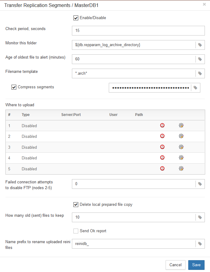Focus the Check period seconds input

[x=138, y=31]
